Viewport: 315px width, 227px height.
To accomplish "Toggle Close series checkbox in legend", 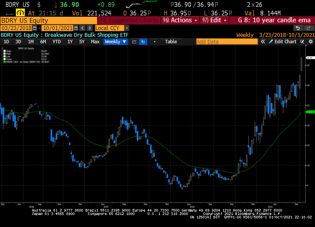I will pyautogui.click(x=4, y=59).
